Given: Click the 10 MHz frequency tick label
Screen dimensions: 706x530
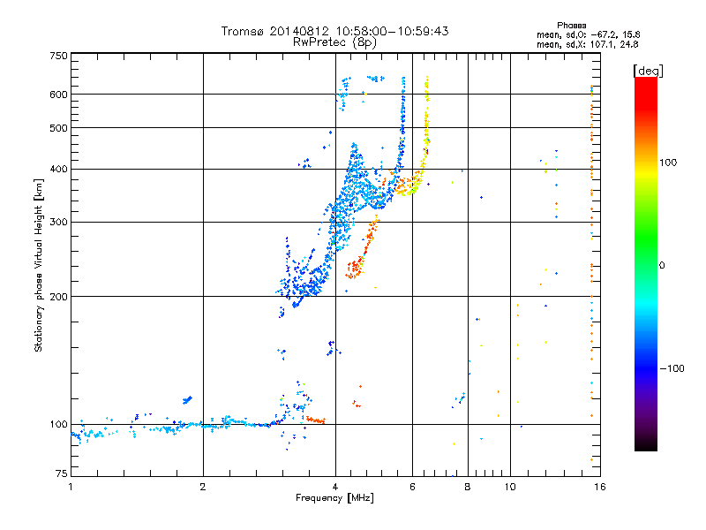Looking at the screenshot, I should click(510, 487).
